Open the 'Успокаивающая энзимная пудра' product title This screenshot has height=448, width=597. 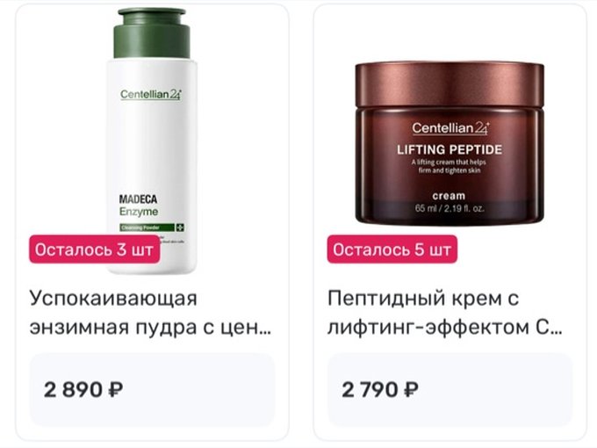pyautogui.click(x=151, y=313)
